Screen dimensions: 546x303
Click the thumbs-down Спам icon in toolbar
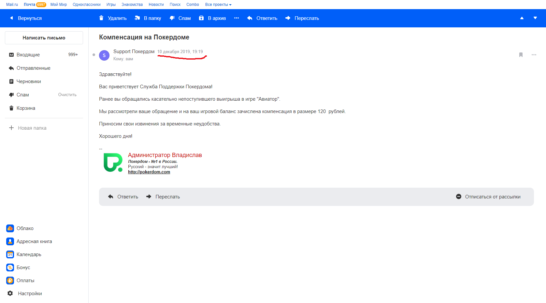click(x=172, y=18)
